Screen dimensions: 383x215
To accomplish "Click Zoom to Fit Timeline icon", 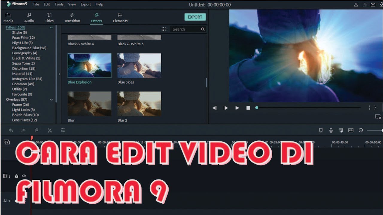I will pyautogui.click(x=351, y=130).
